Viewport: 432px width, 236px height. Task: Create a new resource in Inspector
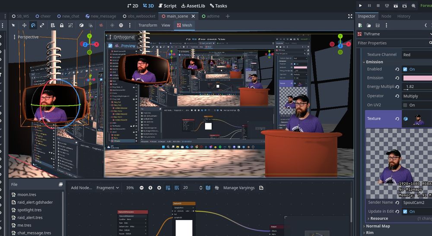pos(360,25)
